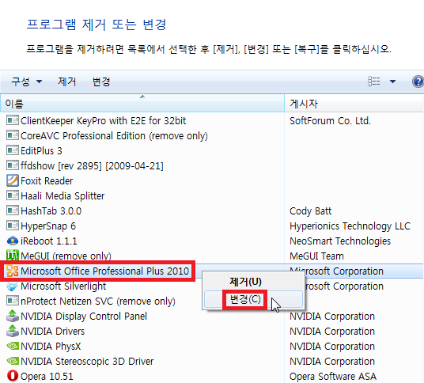This screenshot has height=383, width=424.
Task: Click the CoreAVC Professional Edition icon
Action: pyautogui.click(x=13, y=135)
